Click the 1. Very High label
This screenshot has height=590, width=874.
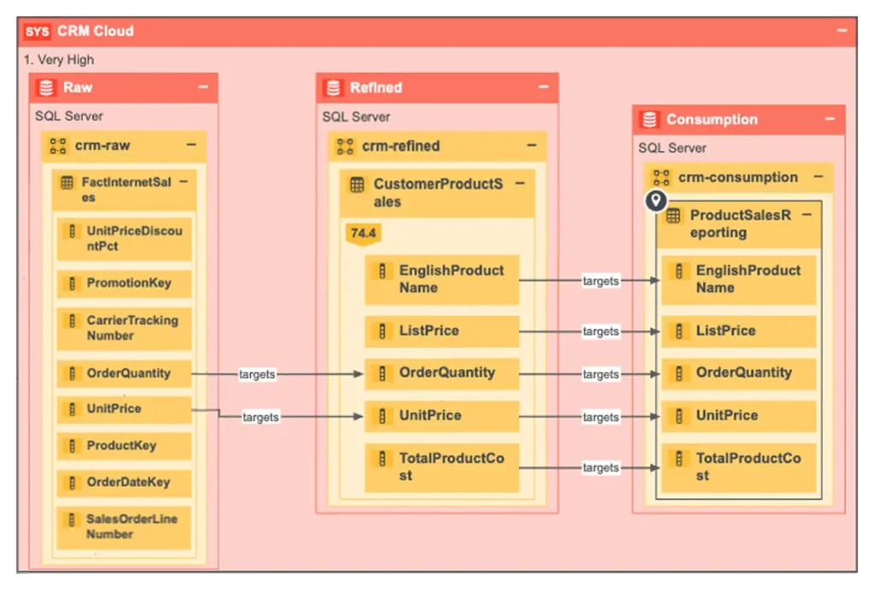(x=59, y=60)
